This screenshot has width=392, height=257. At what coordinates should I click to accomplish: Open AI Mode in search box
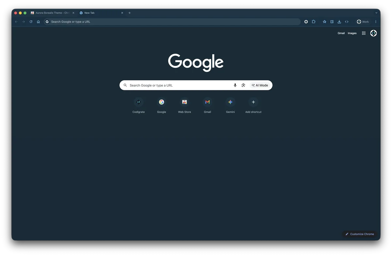(260, 85)
